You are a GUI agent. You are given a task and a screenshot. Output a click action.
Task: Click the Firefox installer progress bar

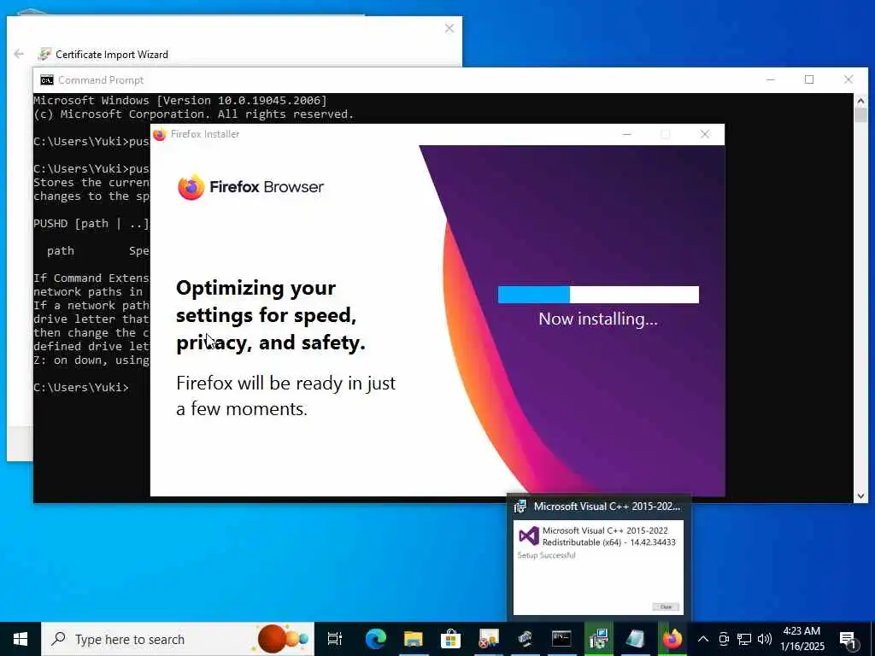click(x=598, y=295)
